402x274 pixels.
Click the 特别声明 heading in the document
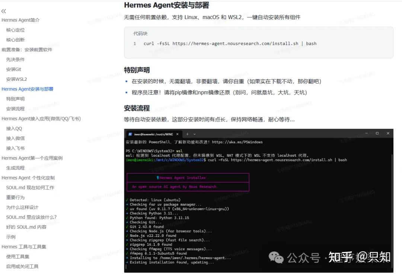(137, 70)
